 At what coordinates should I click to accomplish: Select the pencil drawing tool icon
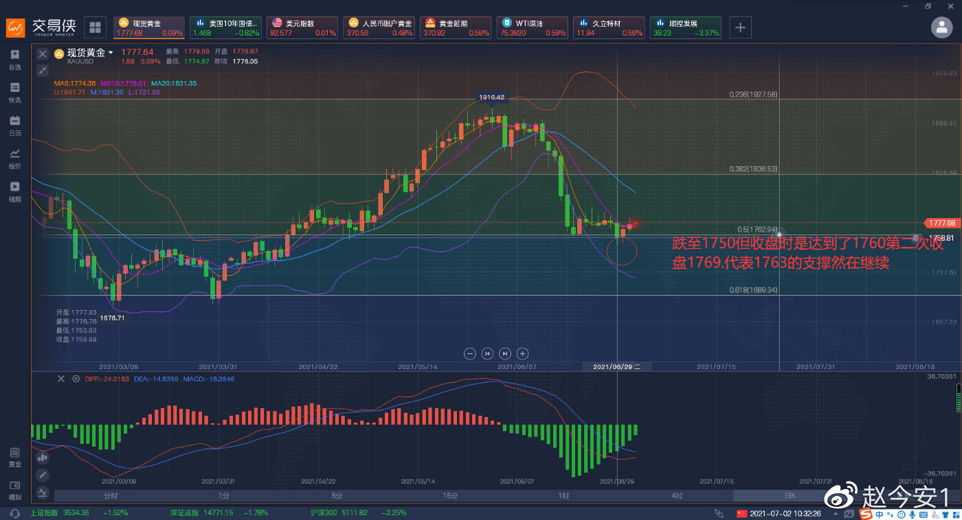[x=43, y=475]
